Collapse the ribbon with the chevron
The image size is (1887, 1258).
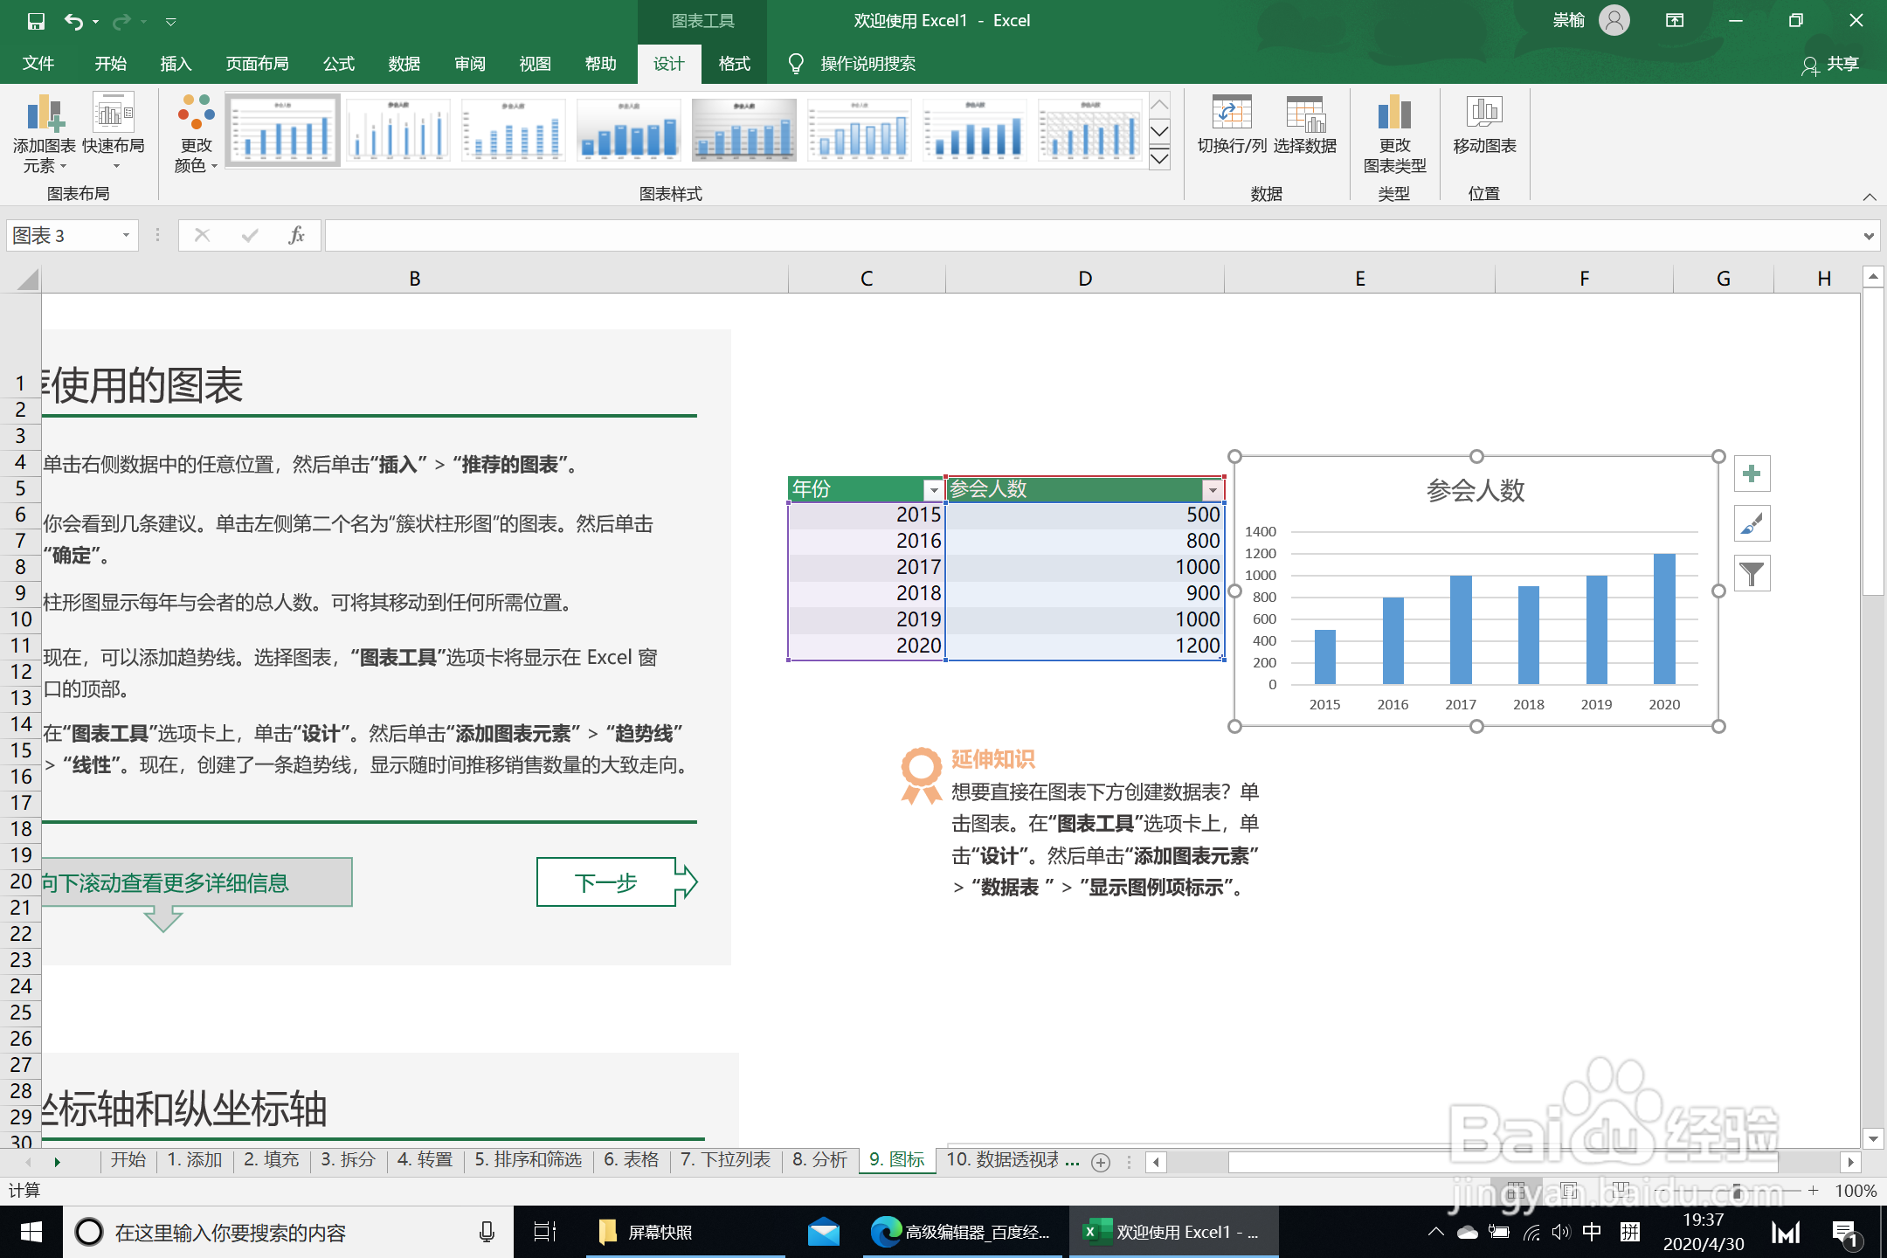click(1870, 197)
